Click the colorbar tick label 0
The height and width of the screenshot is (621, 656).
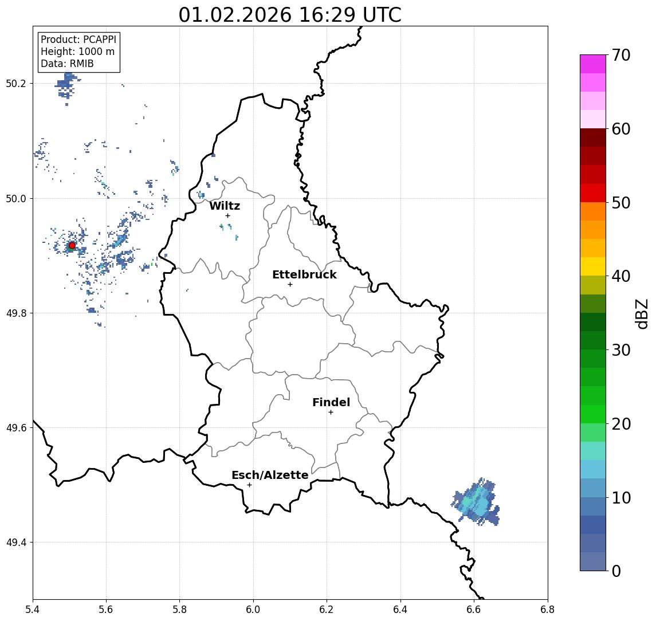point(616,571)
